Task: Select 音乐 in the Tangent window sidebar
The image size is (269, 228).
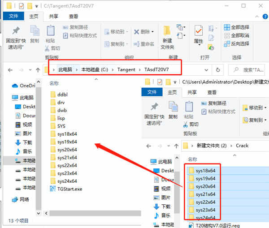Action: (x=24, y=151)
